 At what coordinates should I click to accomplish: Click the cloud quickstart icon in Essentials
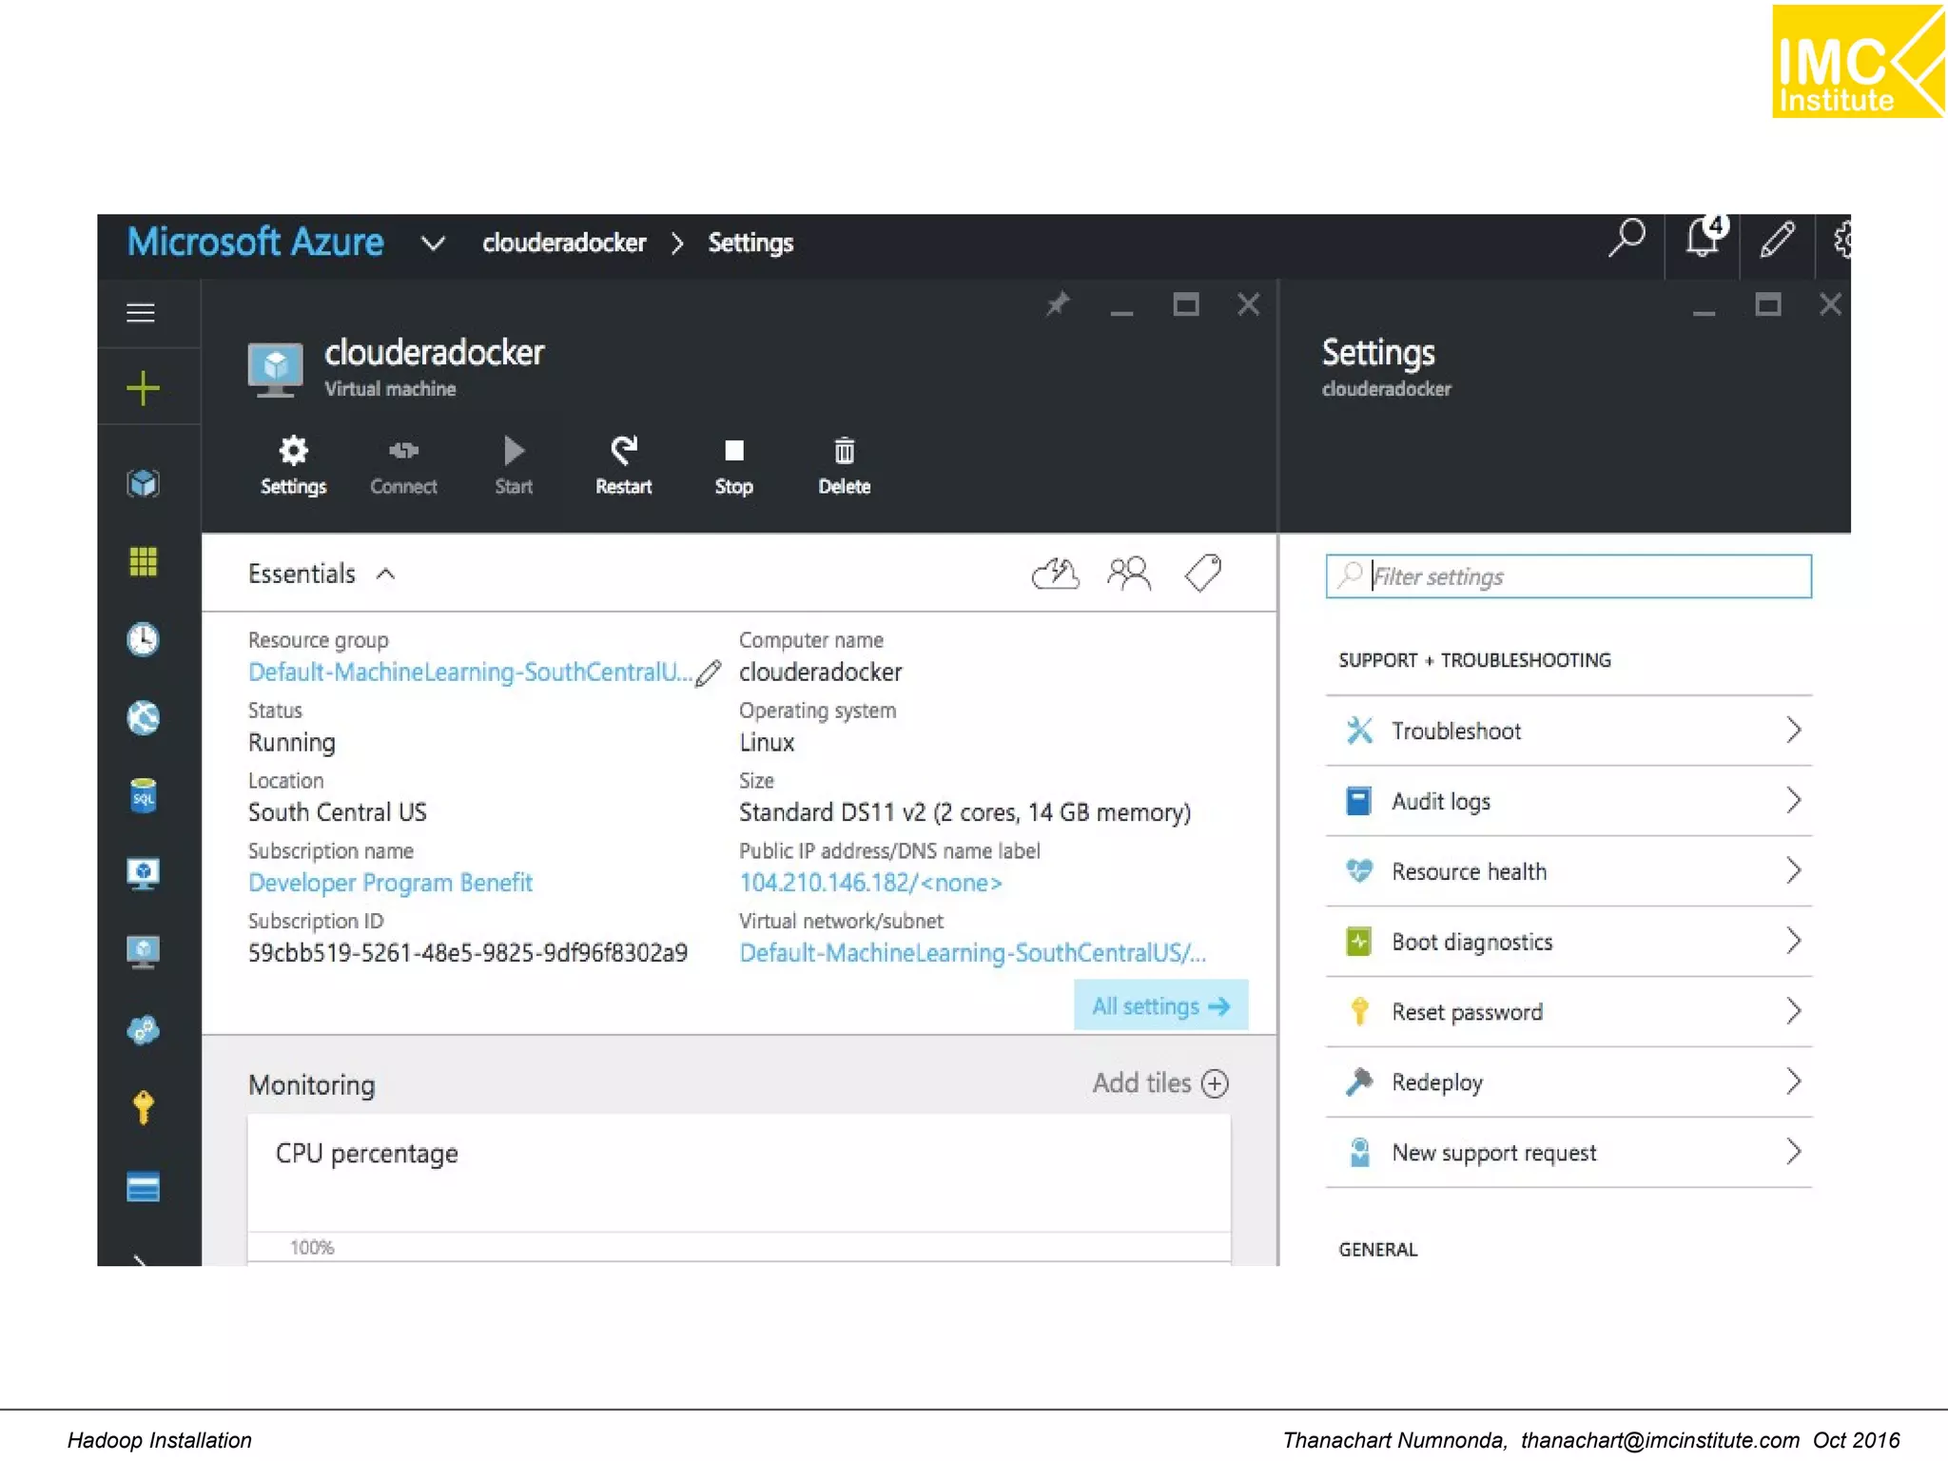click(1056, 574)
